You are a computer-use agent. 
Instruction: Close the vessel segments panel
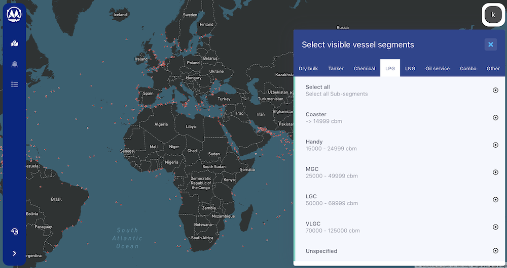tap(490, 44)
